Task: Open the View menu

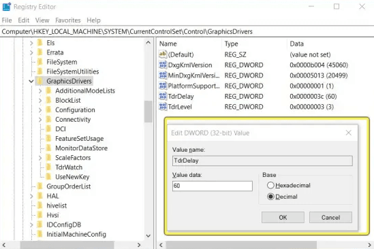Action: click(42, 20)
